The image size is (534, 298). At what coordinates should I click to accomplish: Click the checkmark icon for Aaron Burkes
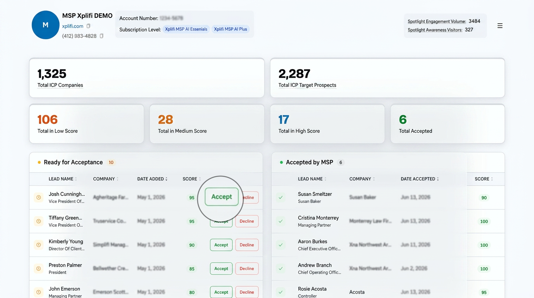281,245
